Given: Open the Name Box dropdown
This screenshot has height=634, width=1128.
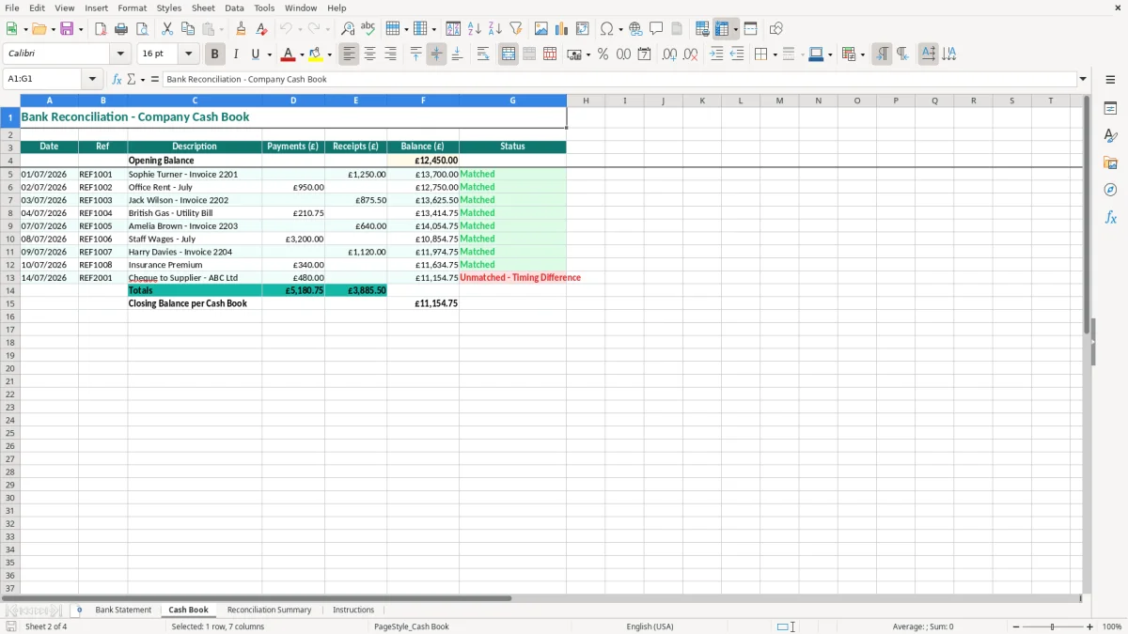Looking at the screenshot, I should (93, 79).
